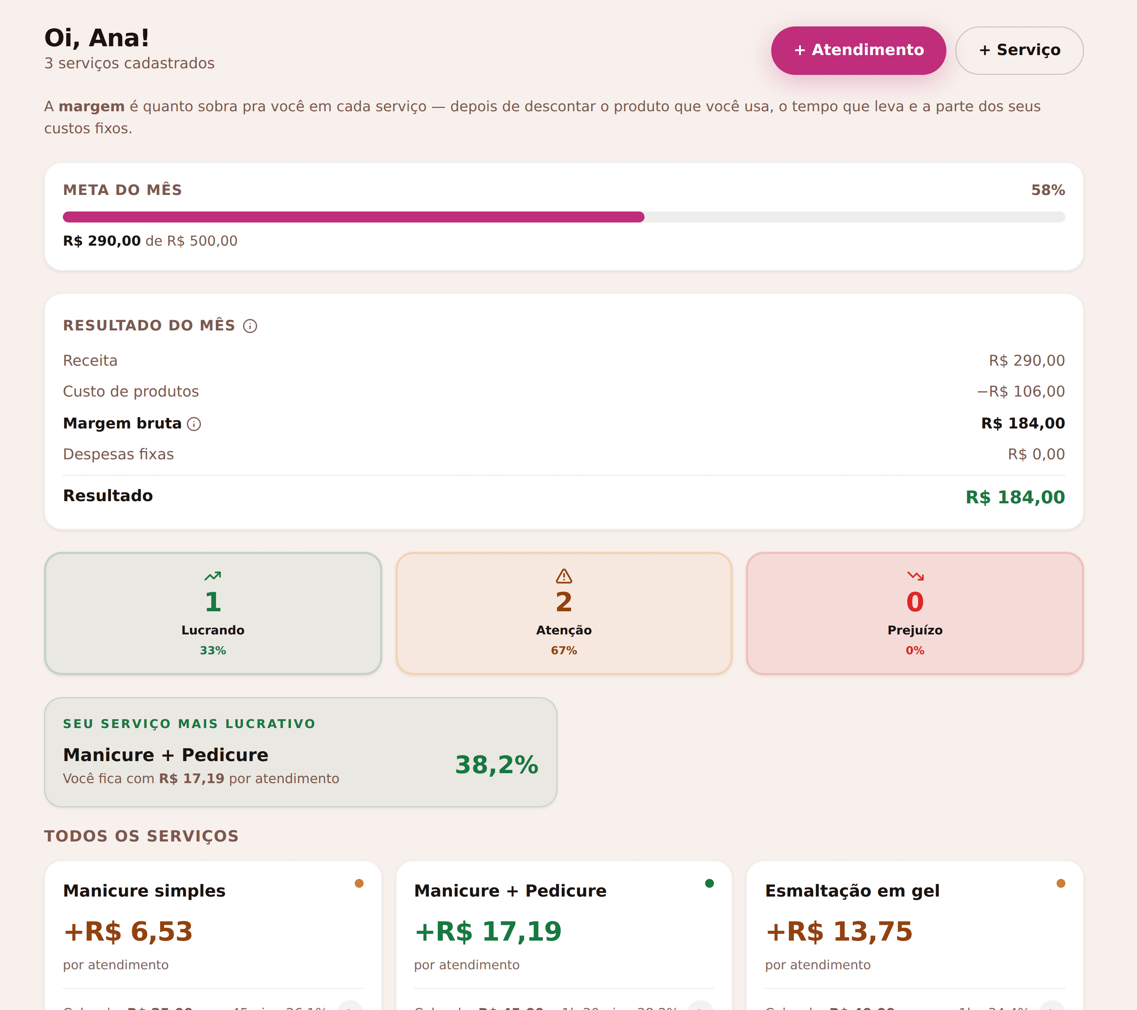Open the Esmaltação em gel service card

[915, 935]
